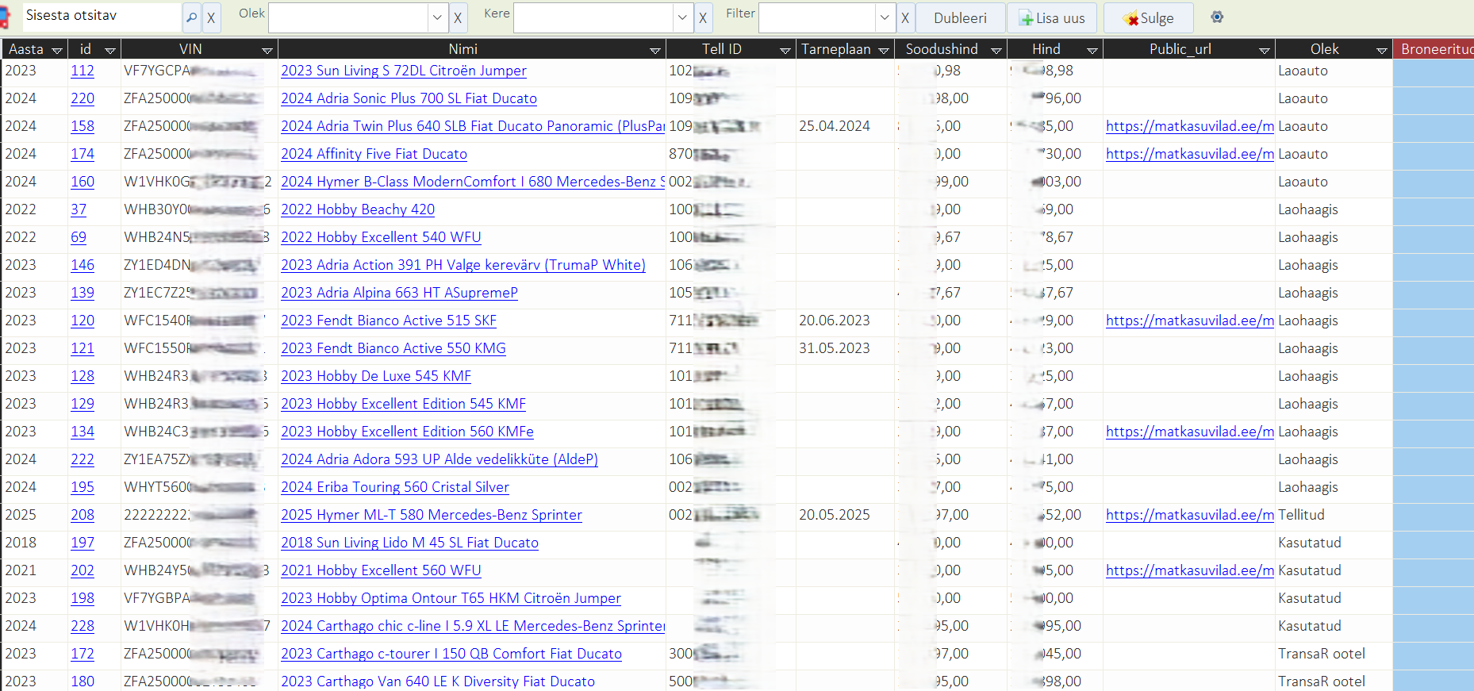Screen dimensions: 1474x691
Task: Open the Olek filter dropdown
Action: click(x=437, y=17)
